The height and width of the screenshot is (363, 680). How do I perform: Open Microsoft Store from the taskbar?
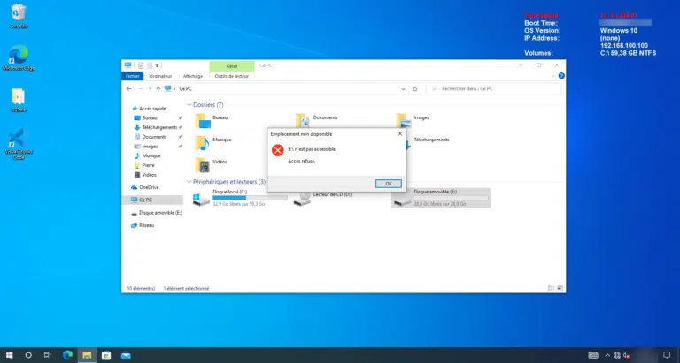tap(106, 355)
